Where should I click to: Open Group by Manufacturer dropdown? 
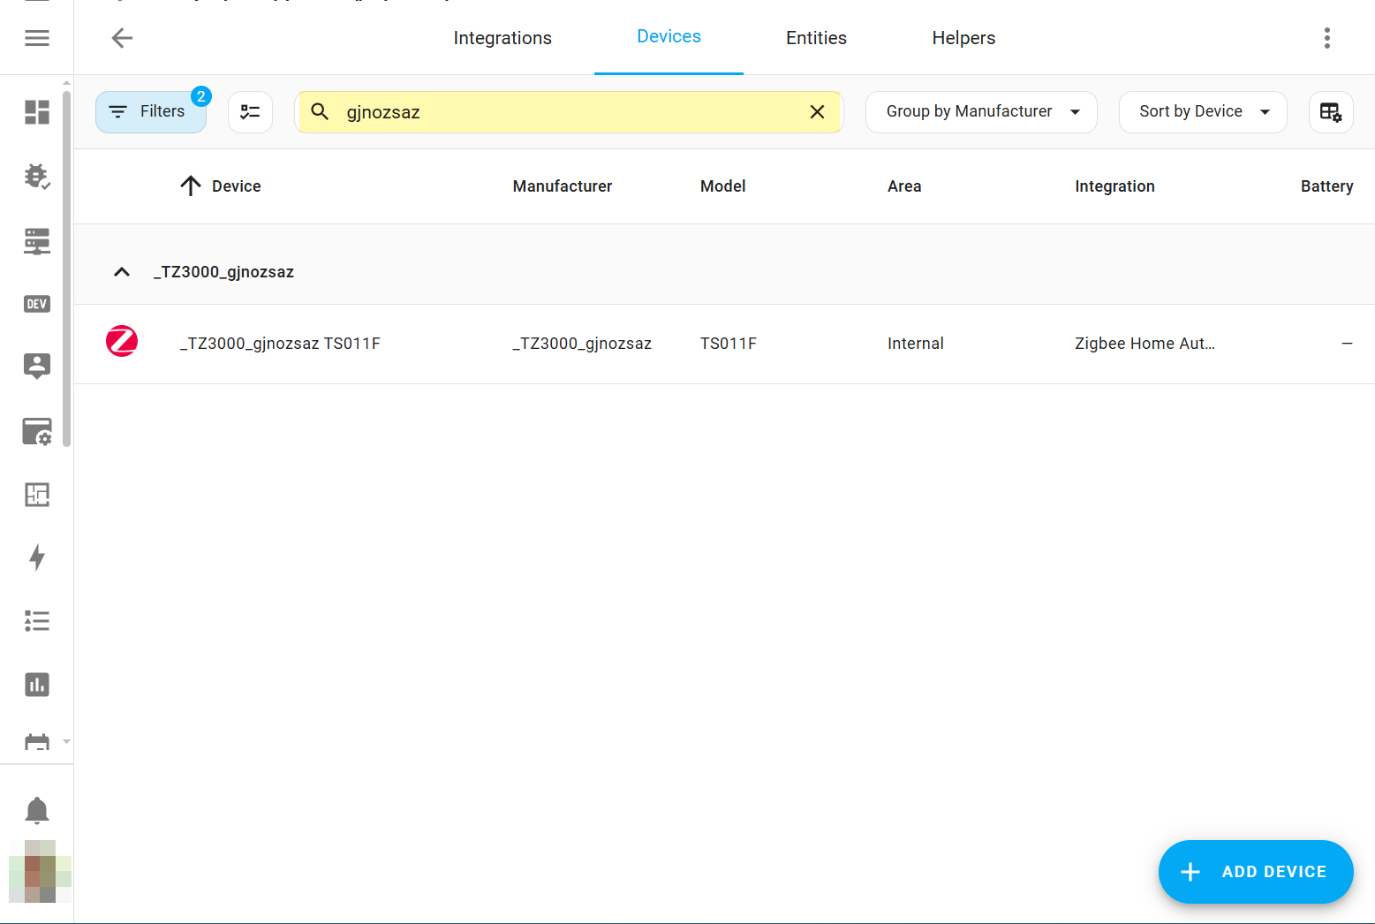(x=981, y=112)
